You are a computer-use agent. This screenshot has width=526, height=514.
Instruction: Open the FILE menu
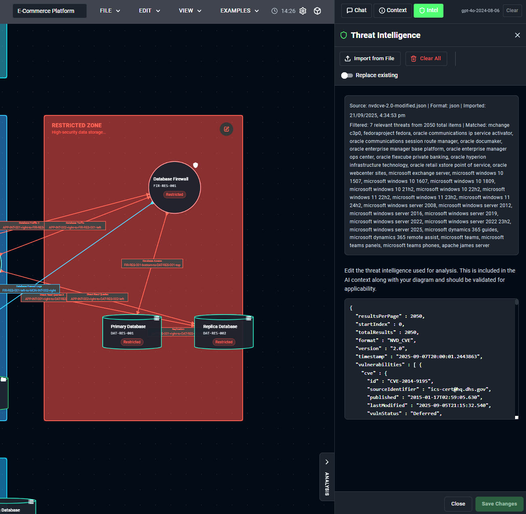(x=110, y=11)
